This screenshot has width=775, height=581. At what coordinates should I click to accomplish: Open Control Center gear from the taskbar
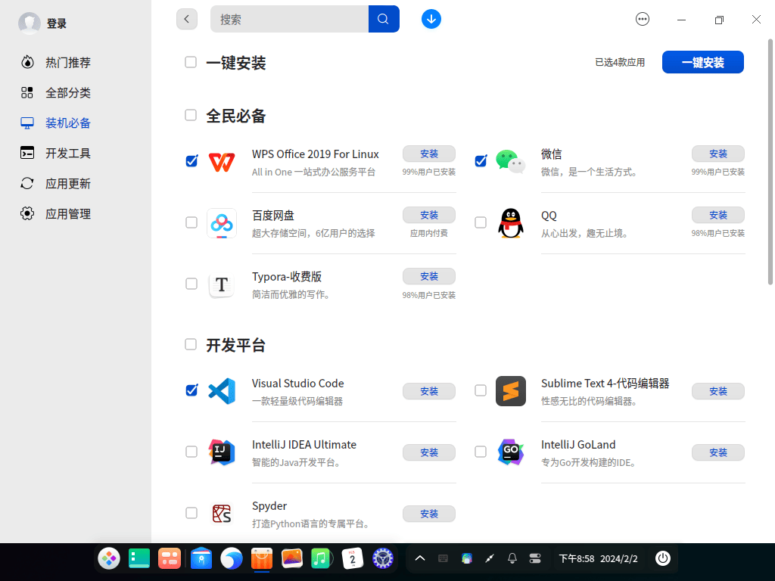click(383, 558)
